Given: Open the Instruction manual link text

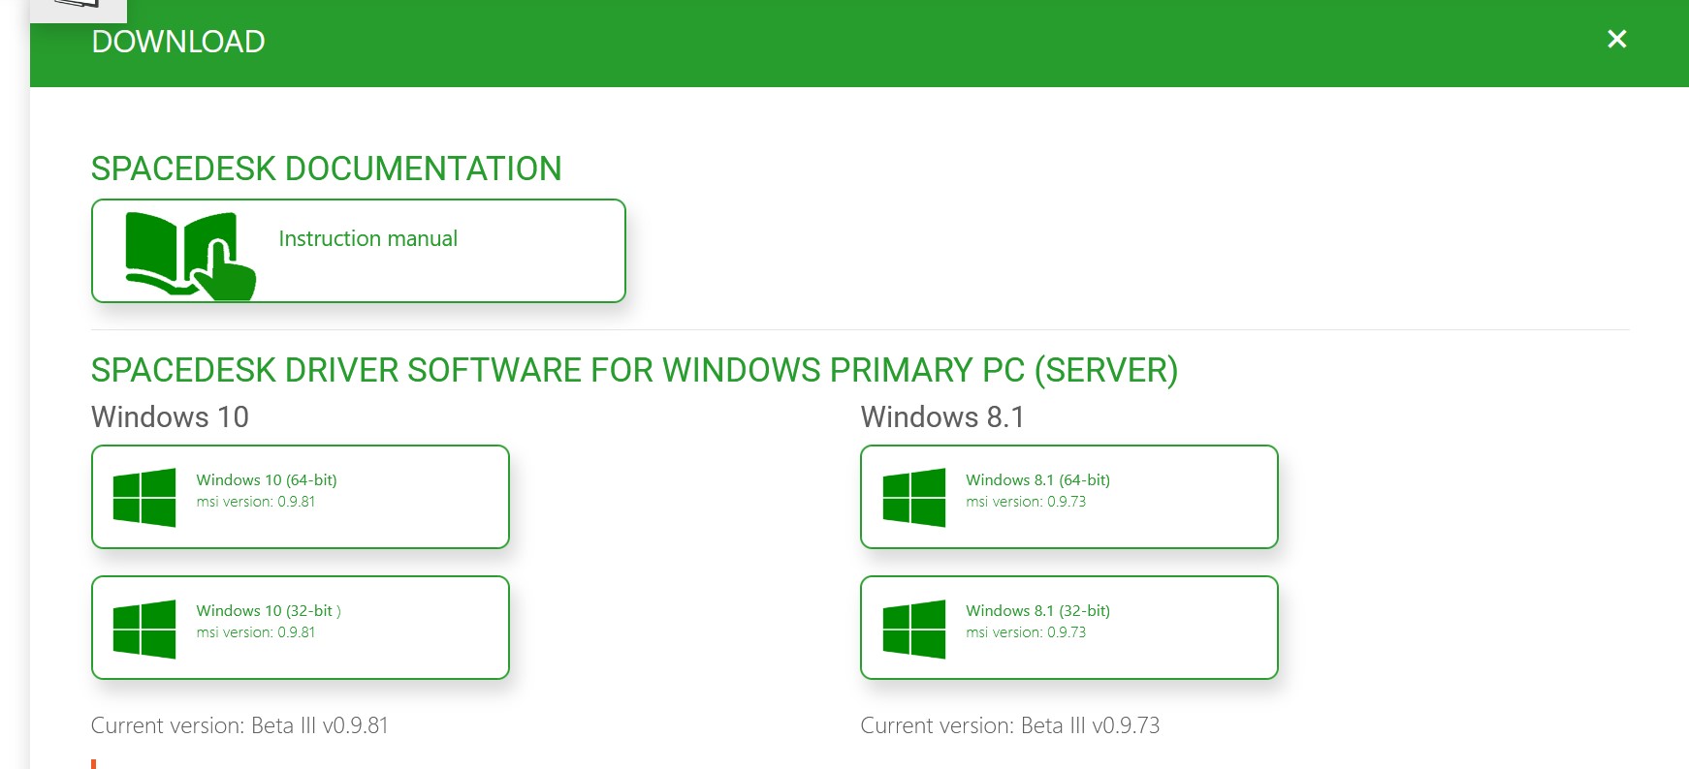Looking at the screenshot, I should [367, 239].
